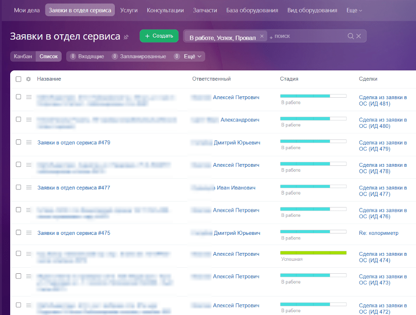Click the green 'Успешная' stage progress bar
The image size is (416, 315).
click(313, 253)
